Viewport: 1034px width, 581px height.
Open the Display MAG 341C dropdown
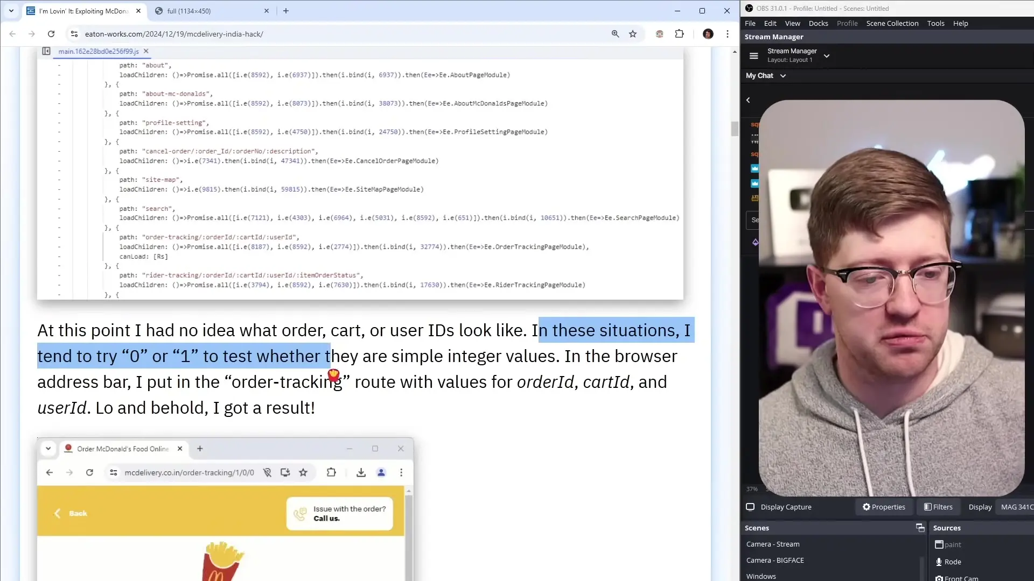click(x=1015, y=507)
